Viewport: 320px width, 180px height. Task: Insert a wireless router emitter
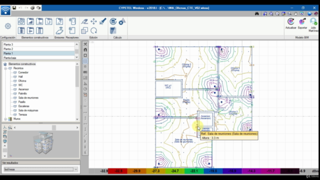tap(59, 30)
